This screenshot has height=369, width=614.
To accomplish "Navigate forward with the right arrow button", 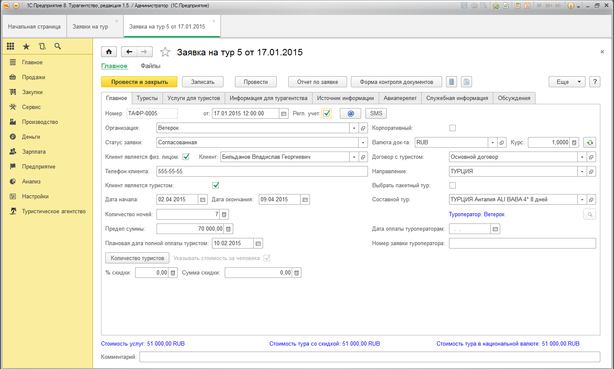I will coord(145,52).
